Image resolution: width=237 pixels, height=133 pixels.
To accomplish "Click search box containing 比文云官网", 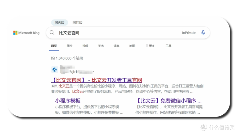I will point(128,33).
